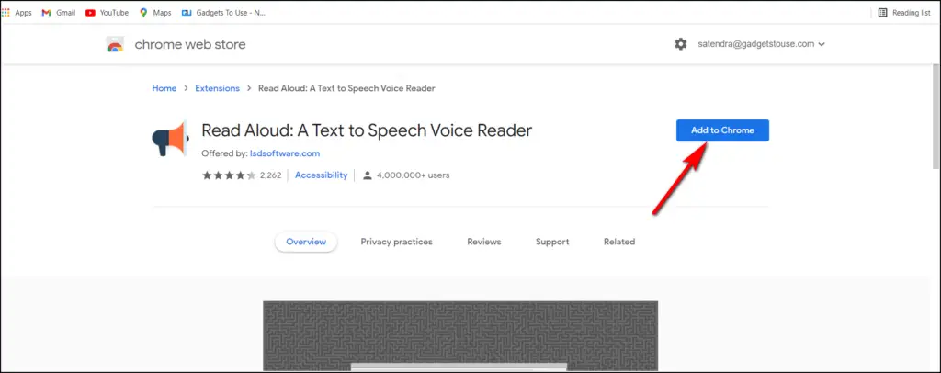Open the lsdsoftware.com developer link
941x373 pixels.
pyautogui.click(x=285, y=153)
